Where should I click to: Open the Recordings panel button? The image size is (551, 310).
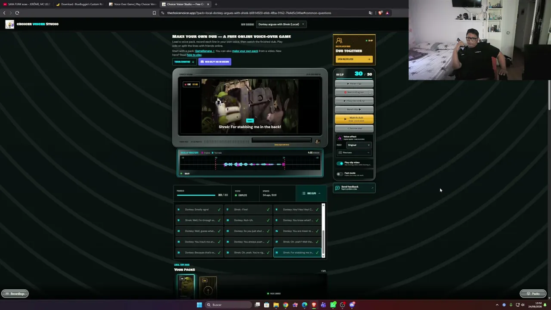point(15,294)
